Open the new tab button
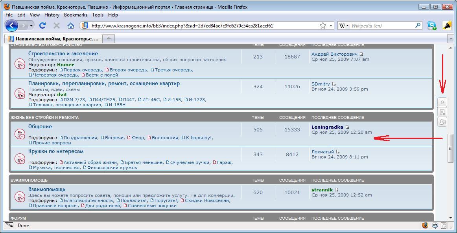457x233 pixels. coord(109,38)
